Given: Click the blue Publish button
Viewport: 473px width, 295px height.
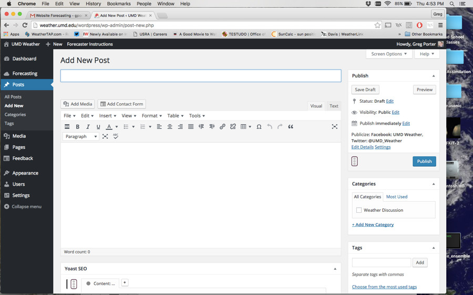Looking at the screenshot, I should (x=424, y=161).
